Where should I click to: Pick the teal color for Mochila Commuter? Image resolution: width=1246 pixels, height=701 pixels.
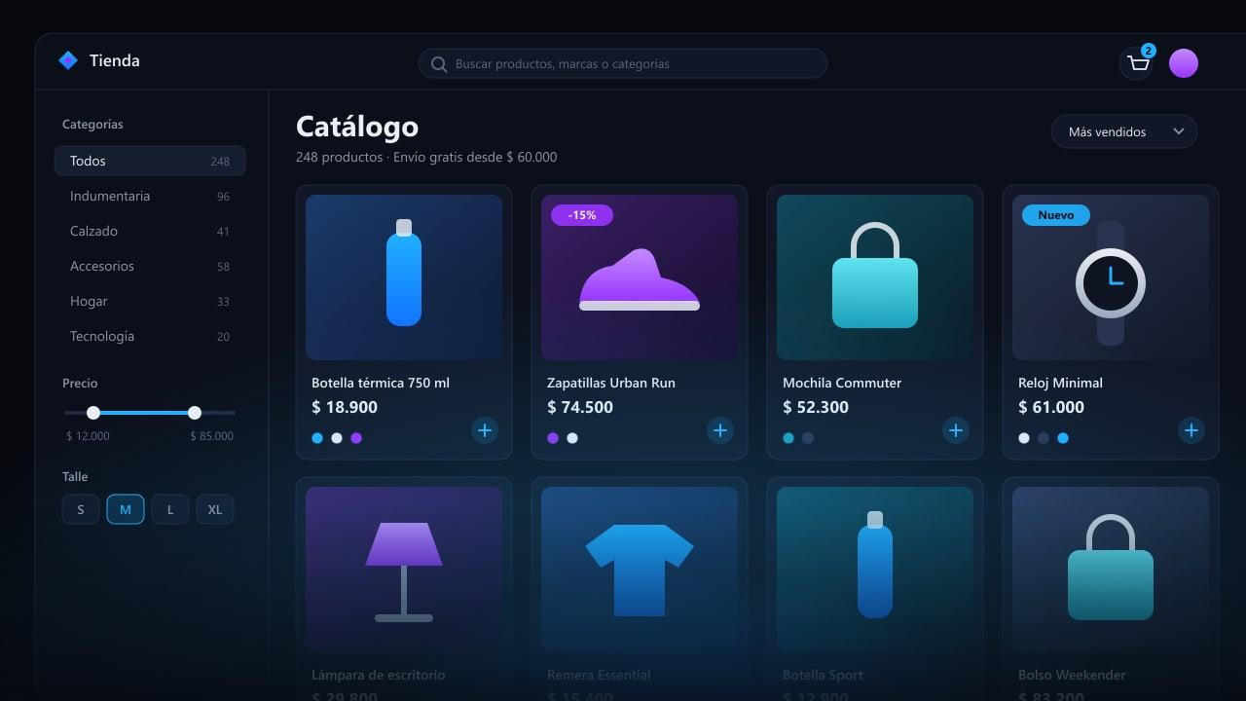click(788, 438)
